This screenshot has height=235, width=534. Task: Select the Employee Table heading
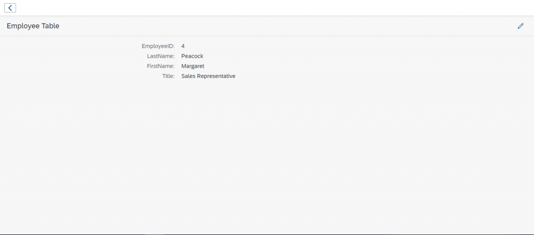(33, 26)
